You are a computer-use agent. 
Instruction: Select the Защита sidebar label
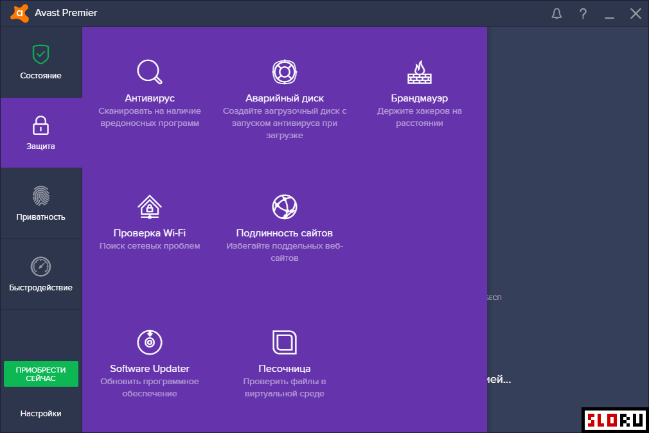pyautogui.click(x=40, y=146)
